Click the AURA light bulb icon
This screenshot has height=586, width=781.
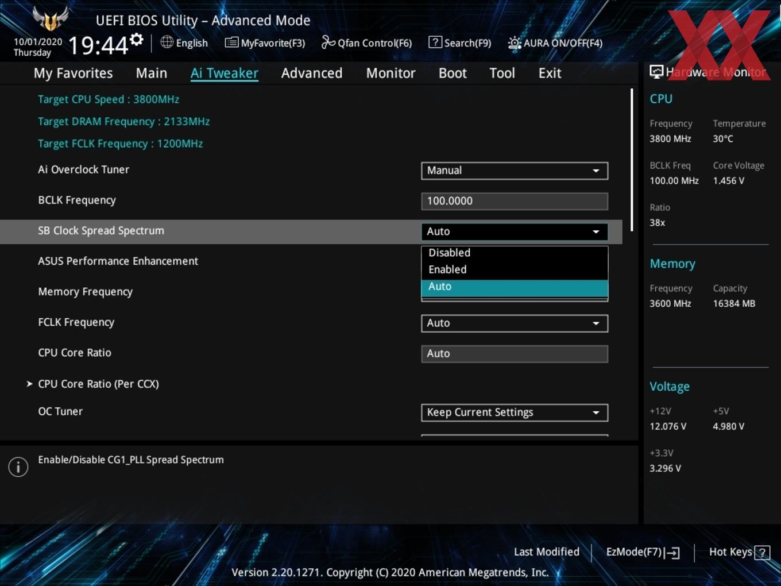click(x=514, y=43)
